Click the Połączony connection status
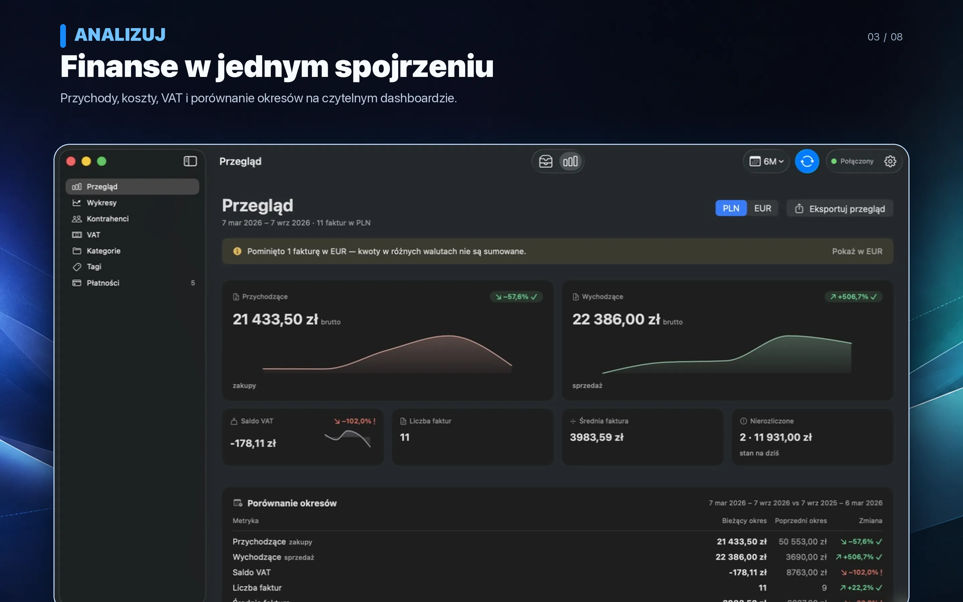This screenshot has width=963, height=602. [852, 161]
